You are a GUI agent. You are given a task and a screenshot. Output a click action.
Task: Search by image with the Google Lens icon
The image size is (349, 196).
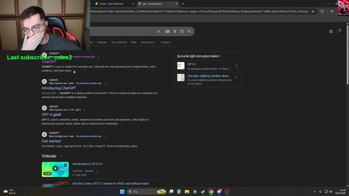tap(182, 31)
